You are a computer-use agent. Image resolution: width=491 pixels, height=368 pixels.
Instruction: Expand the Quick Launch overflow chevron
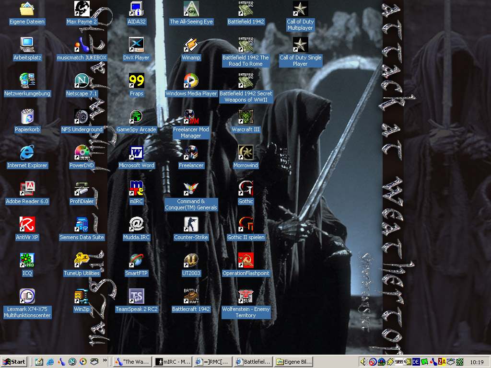point(105,360)
